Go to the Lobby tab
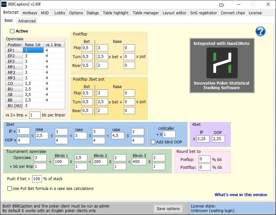Image resolution: width=276 pixels, height=215 pixels. coord(60,13)
